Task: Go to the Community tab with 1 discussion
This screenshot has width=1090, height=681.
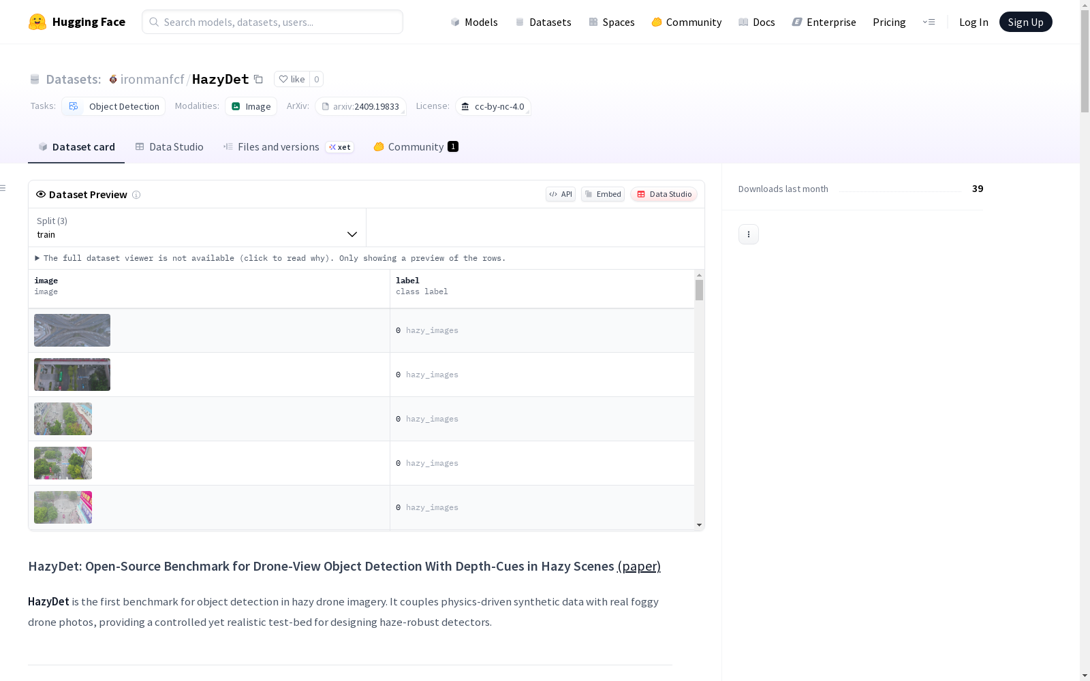Action: click(416, 147)
